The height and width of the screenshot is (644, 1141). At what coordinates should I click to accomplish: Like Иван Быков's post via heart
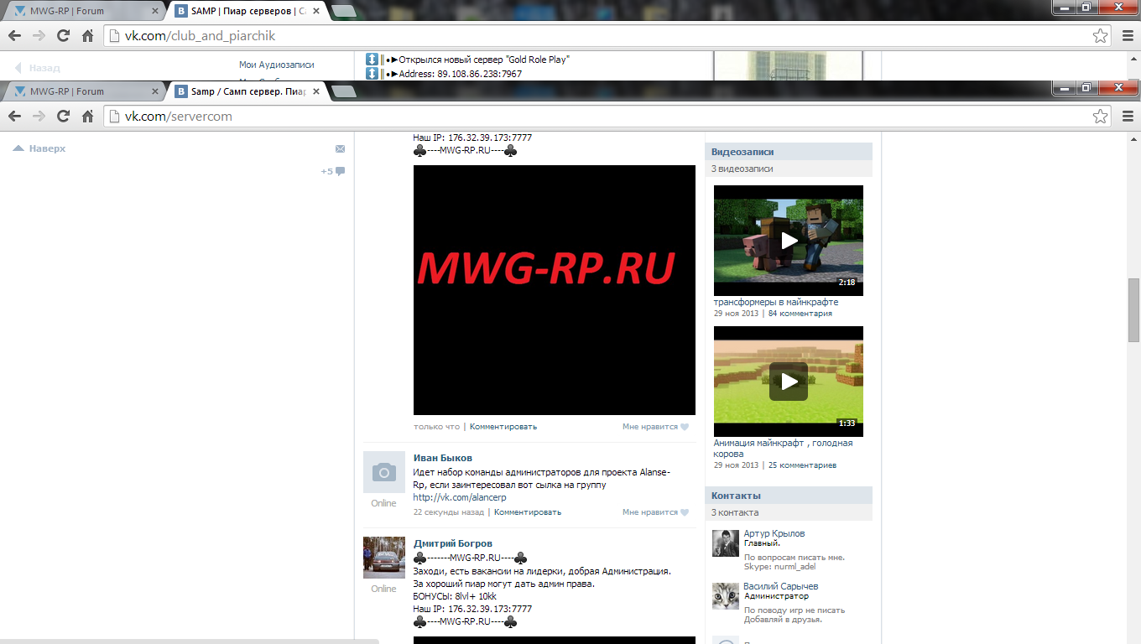pyautogui.click(x=685, y=512)
